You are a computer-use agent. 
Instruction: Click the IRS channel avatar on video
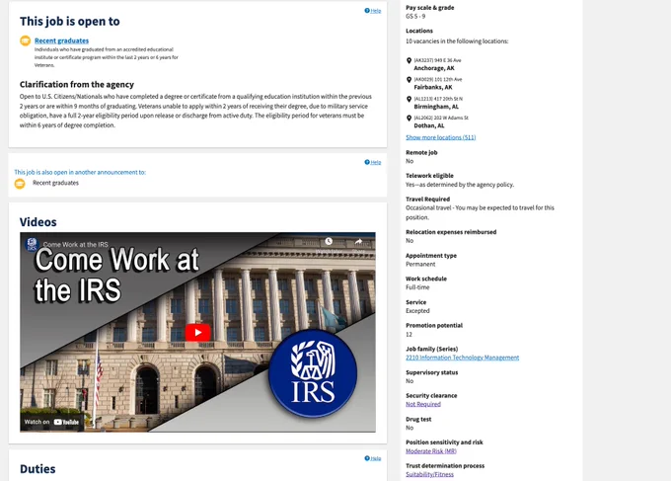pyautogui.click(x=32, y=244)
